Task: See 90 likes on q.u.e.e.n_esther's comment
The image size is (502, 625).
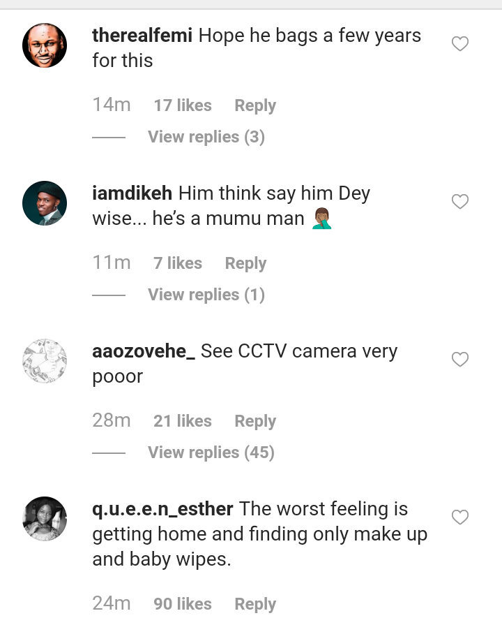Action: tap(183, 604)
